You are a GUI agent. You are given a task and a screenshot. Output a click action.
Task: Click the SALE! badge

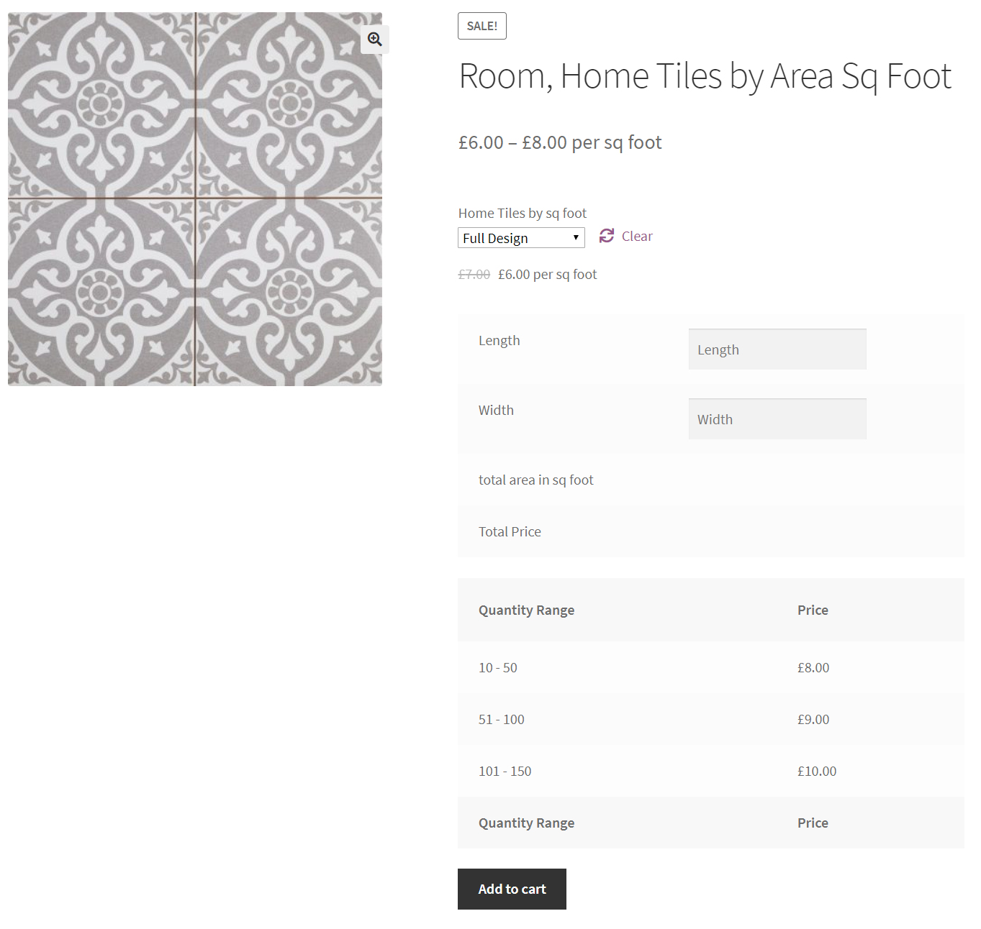[x=482, y=26]
